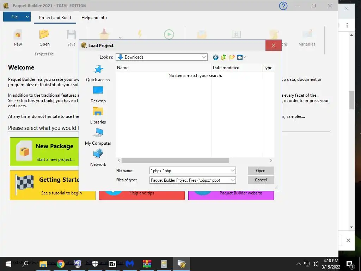Open the view menu icon in dialog

pyautogui.click(x=241, y=57)
